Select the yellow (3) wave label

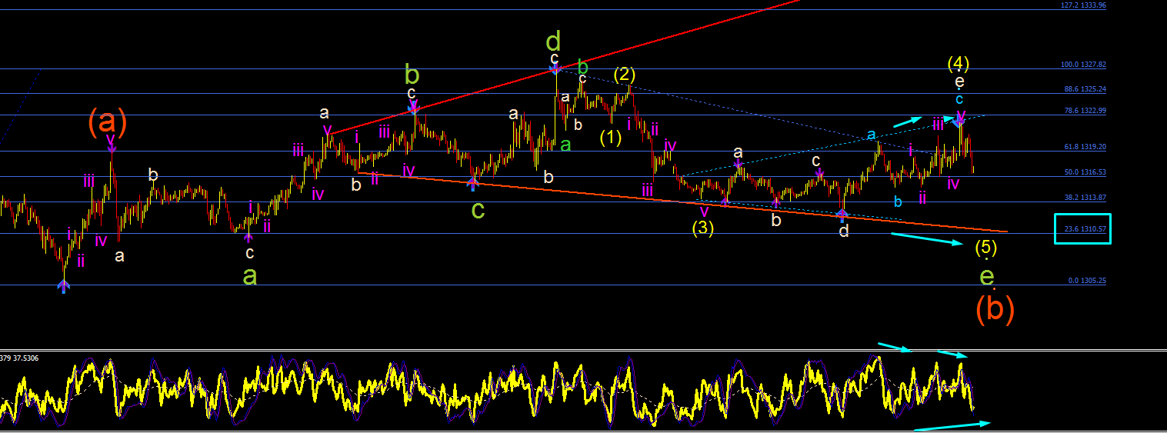coord(702,228)
